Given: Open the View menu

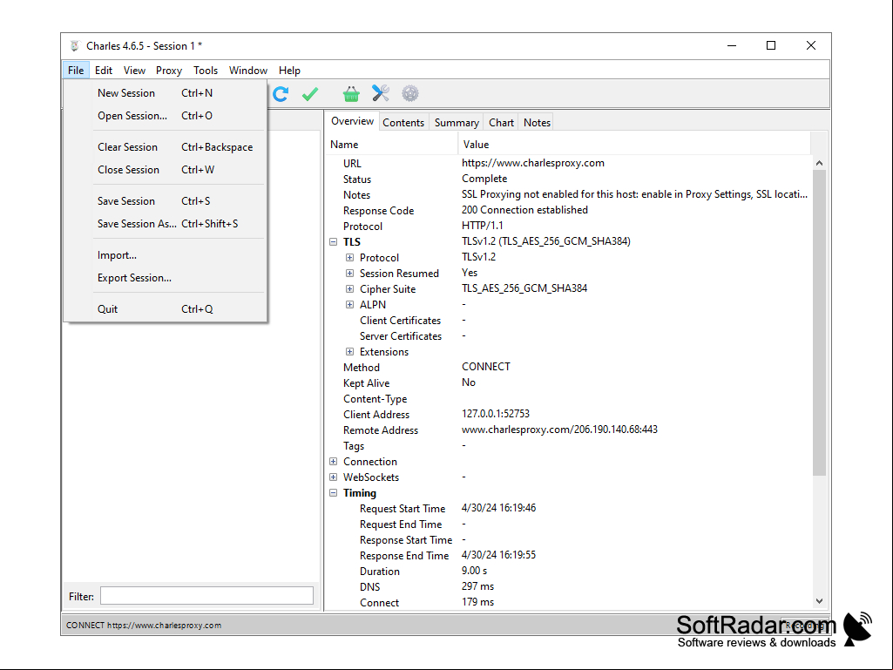Looking at the screenshot, I should click(134, 71).
